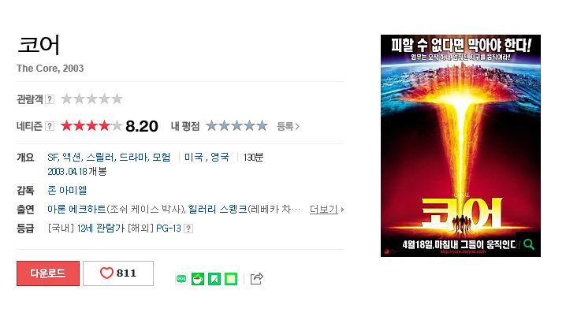Open the 12세 관람가 rating link
This screenshot has width=566, height=316.
100,229
